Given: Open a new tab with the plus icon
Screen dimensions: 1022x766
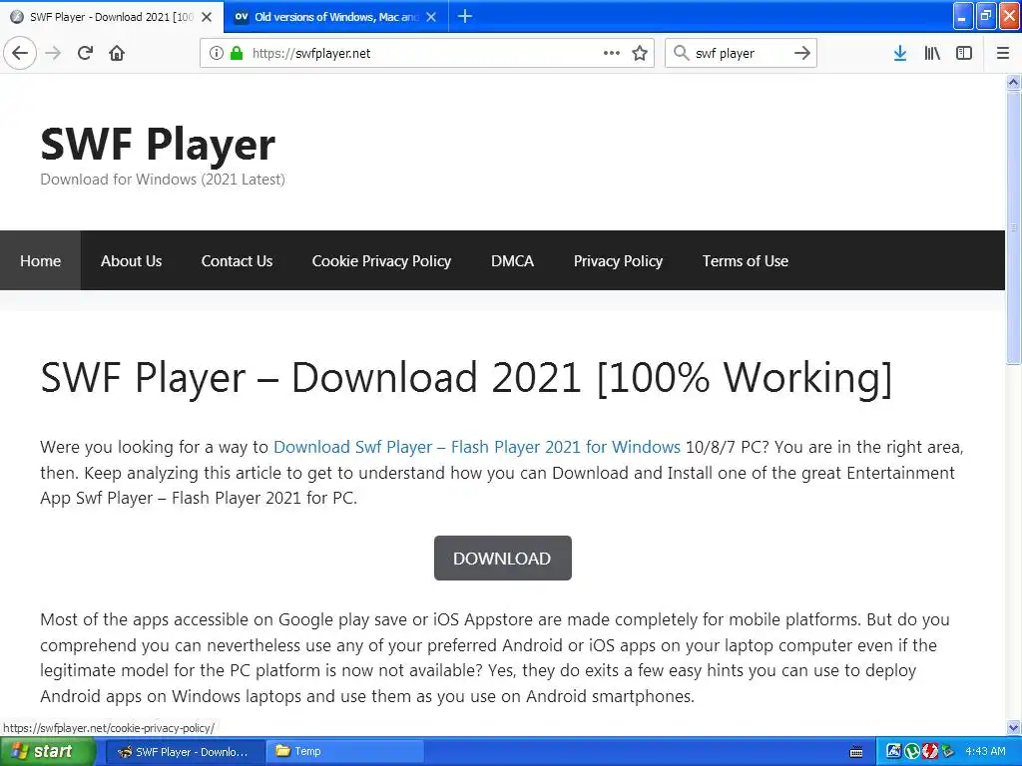Looking at the screenshot, I should coord(465,16).
